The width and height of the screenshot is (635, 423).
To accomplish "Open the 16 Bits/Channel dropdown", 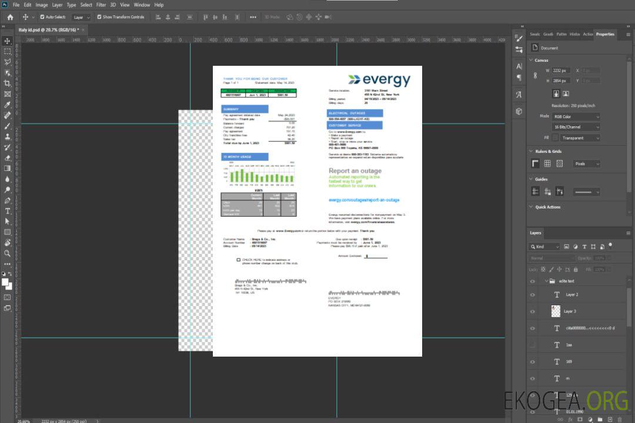I will tap(576, 127).
